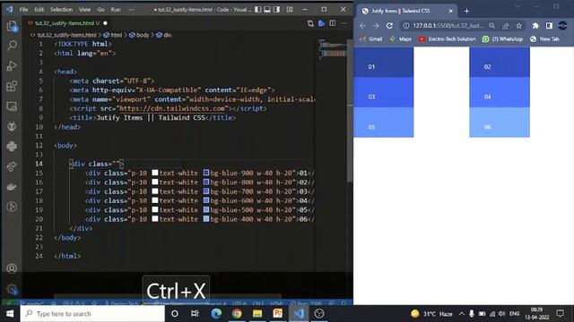Viewport: 574px width, 322px height.
Task: Open the Explorer view in VS Code
Action: point(12,26)
